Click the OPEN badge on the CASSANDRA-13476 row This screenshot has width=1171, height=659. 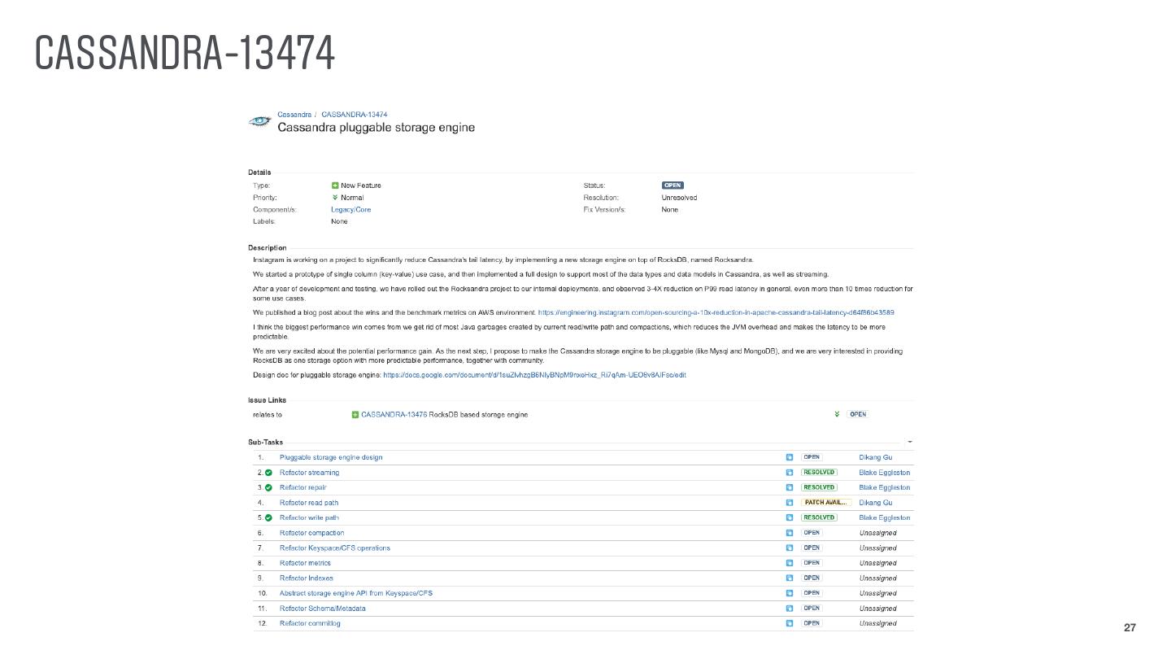pyautogui.click(x=858, y=415)
